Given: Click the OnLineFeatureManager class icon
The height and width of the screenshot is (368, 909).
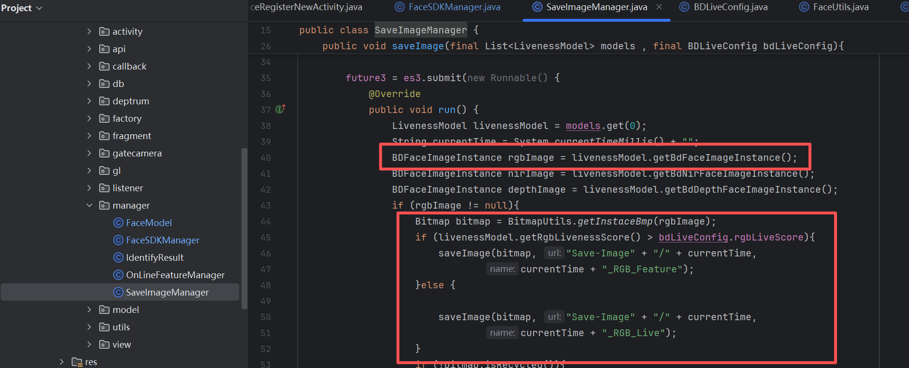Looking at the screenshot, I should (x=118, y=275).
